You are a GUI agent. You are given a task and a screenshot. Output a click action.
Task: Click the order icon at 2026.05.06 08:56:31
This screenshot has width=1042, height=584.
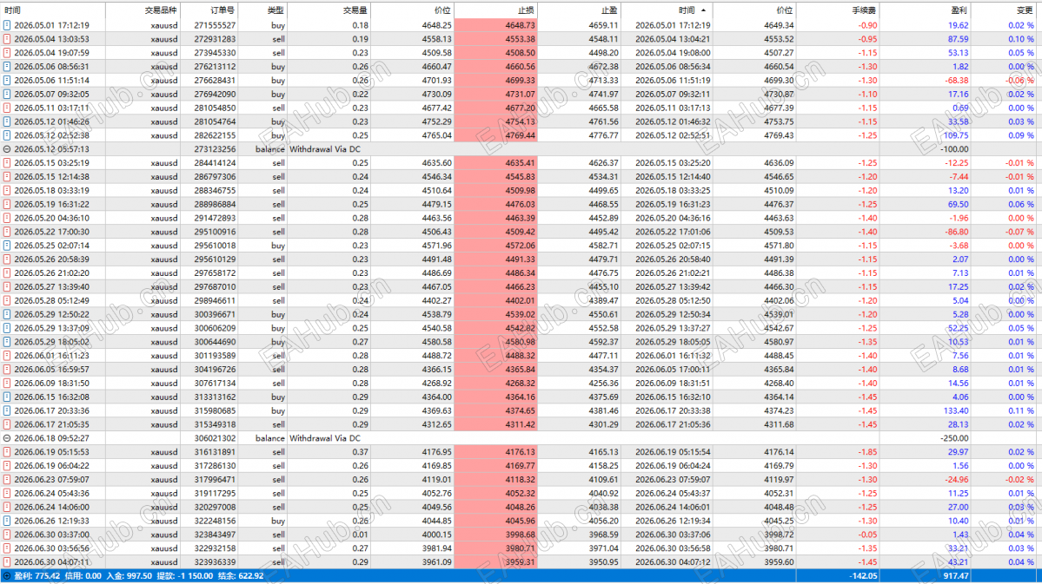7,66
